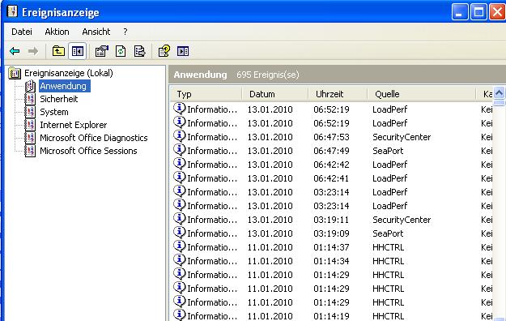
Task: Click the Back arrow toolbar icon
Action: [x=15, y=51]
